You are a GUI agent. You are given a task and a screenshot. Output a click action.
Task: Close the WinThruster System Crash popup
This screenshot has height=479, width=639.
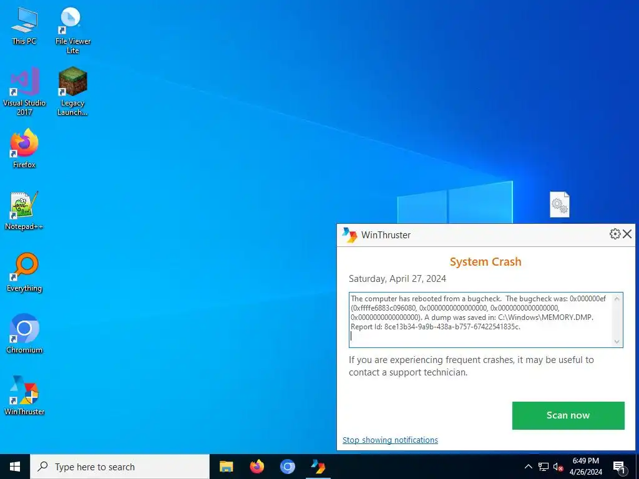(x=627, y=234)
